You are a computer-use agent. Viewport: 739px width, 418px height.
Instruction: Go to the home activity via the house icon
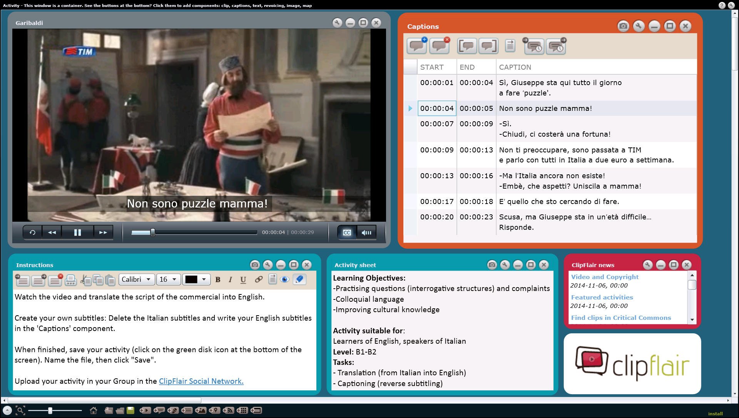click(x=93, y=411)
